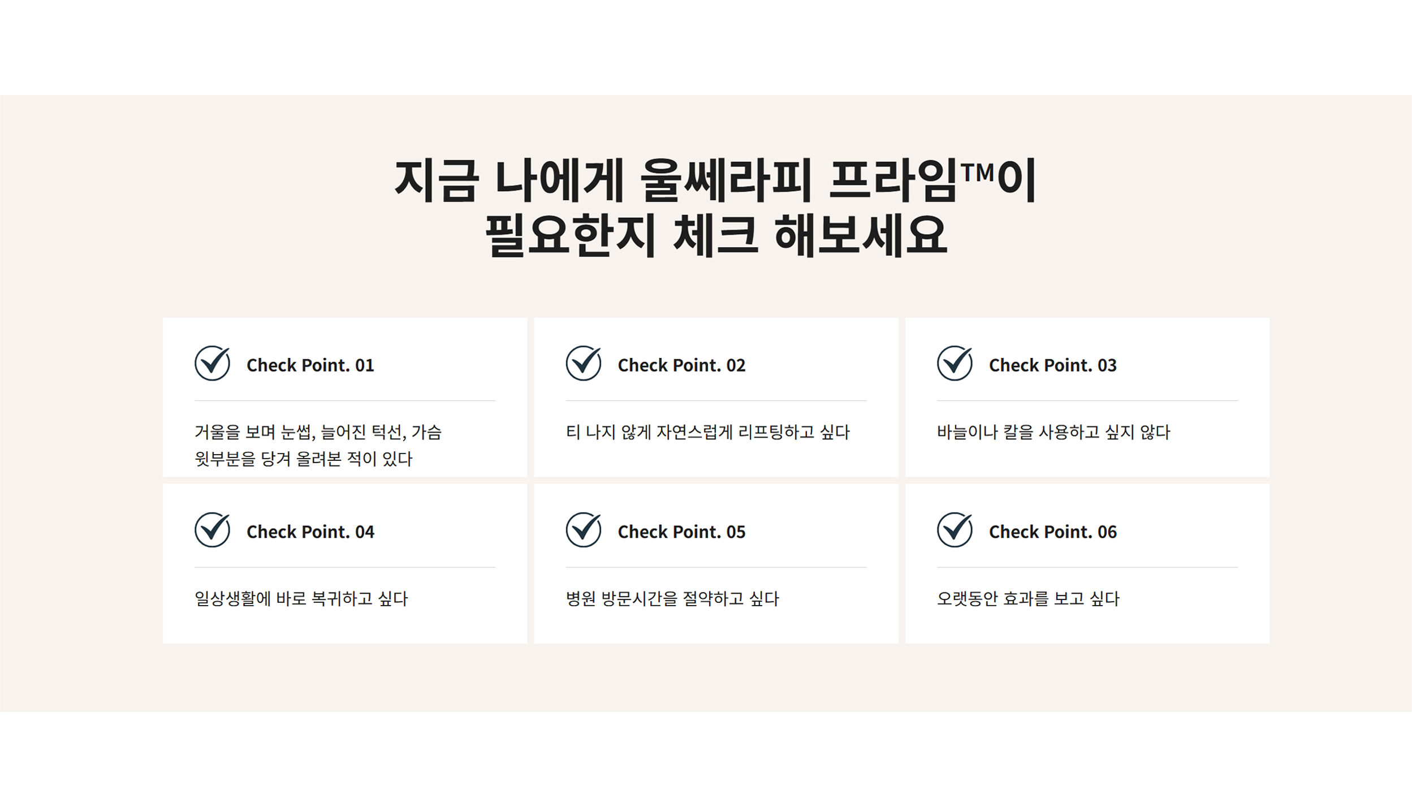This screenshot has width=1412, height=807.
Task: Select the text "오랫동안 효과를 보고 싶다"
Action: click(x=1027, y=598)
